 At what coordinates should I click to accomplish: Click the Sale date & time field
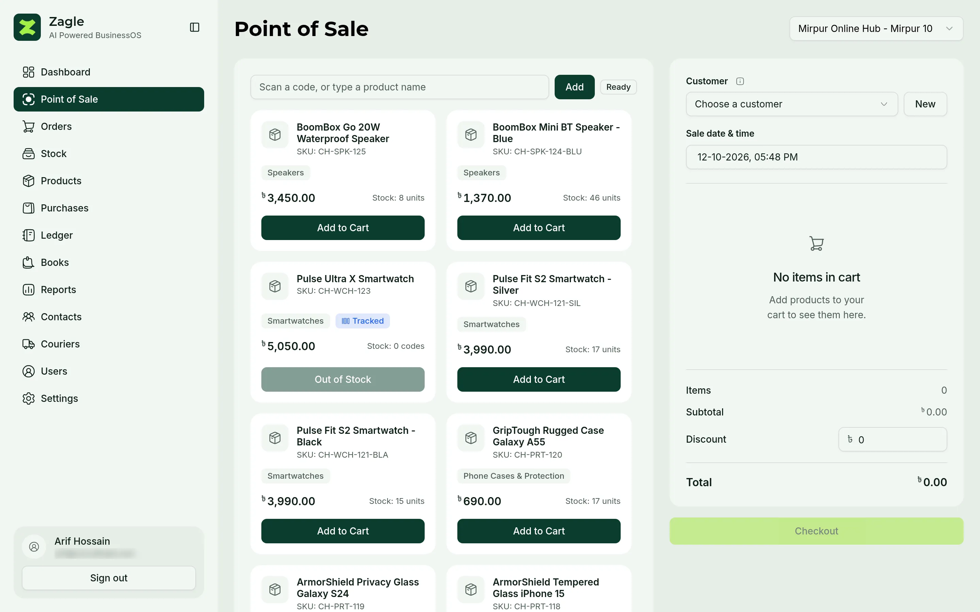816,157
